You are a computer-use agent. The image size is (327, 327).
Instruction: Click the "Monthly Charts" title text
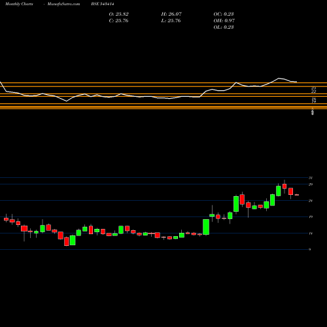[x=19, y=4]
